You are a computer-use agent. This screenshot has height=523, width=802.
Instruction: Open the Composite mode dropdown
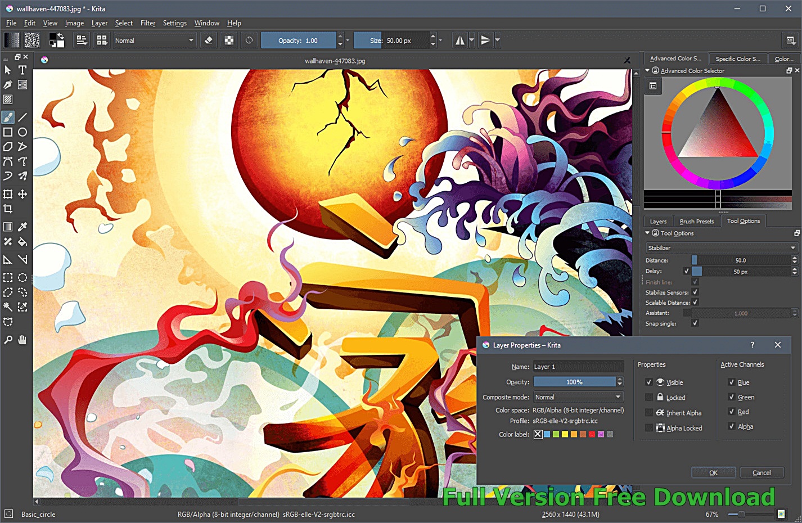[578, 397]
